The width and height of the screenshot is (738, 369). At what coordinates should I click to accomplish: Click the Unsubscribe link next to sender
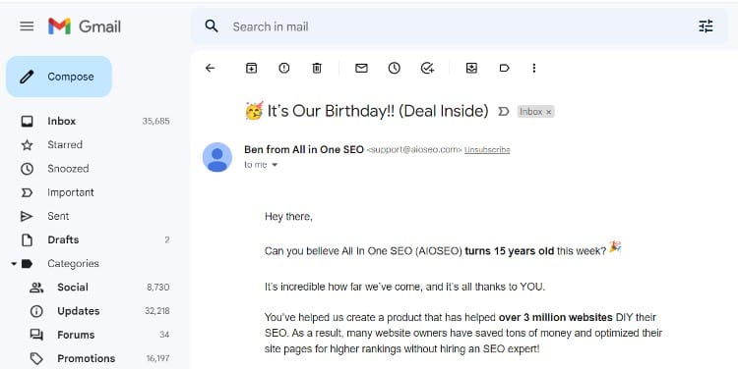point(487,150)
